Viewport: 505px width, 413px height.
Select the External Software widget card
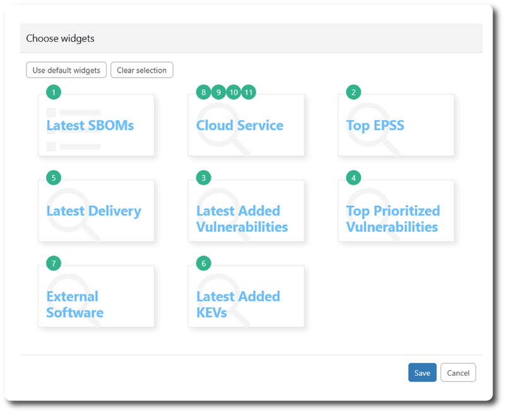96,296
